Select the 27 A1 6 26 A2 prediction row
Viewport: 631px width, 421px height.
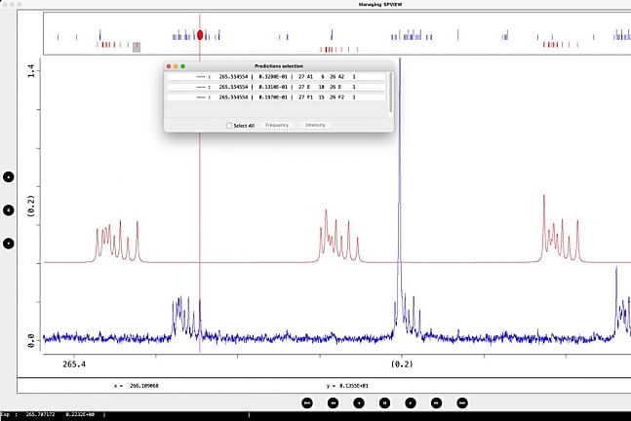(276, 76)
